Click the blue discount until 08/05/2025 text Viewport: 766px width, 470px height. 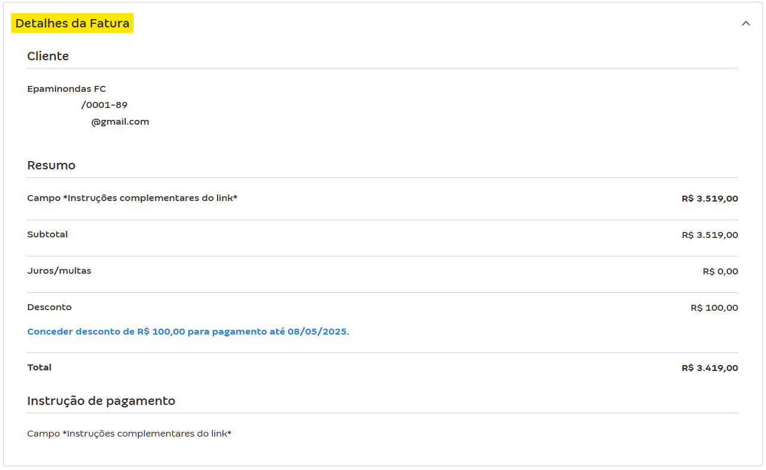pos(188,332)
